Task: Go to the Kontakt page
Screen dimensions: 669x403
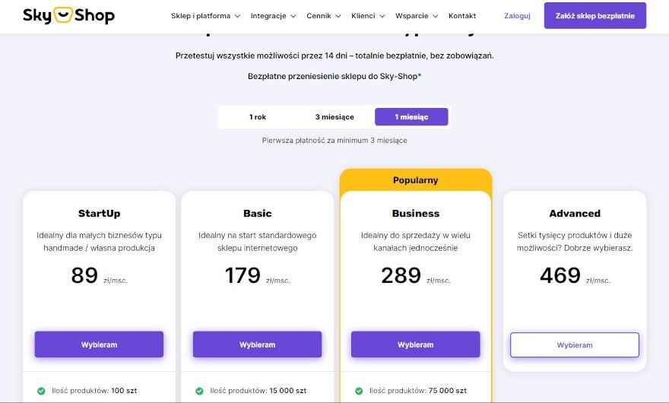Action: (462, 16)
